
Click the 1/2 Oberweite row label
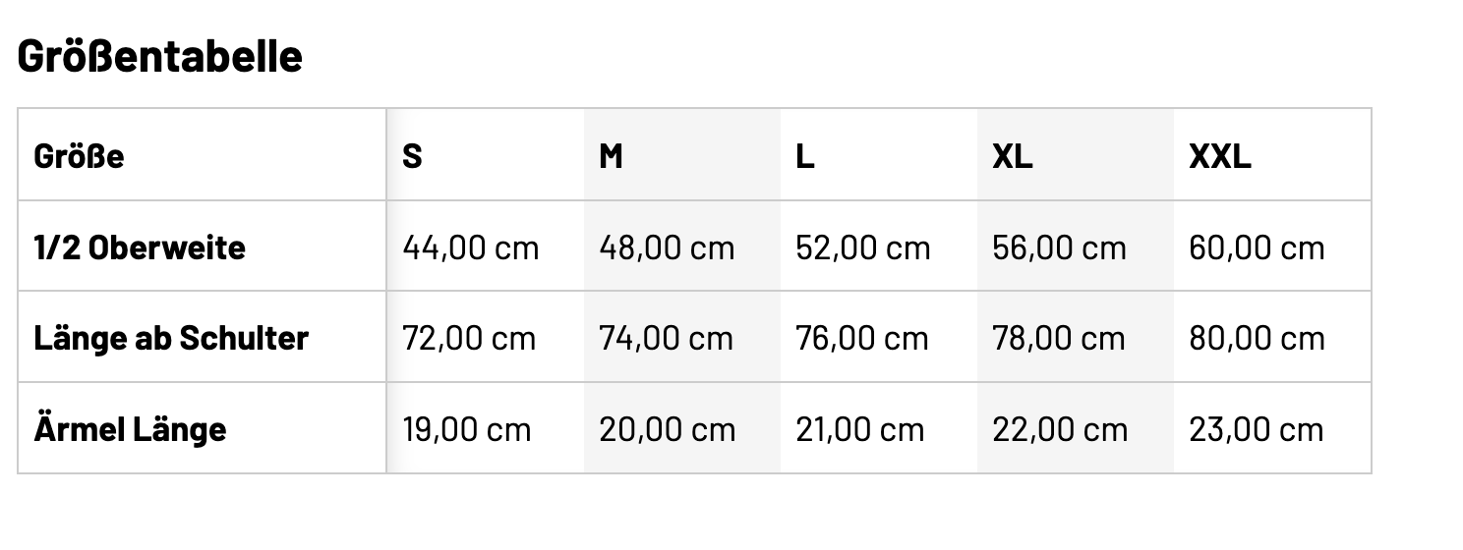tap(140, 247)
